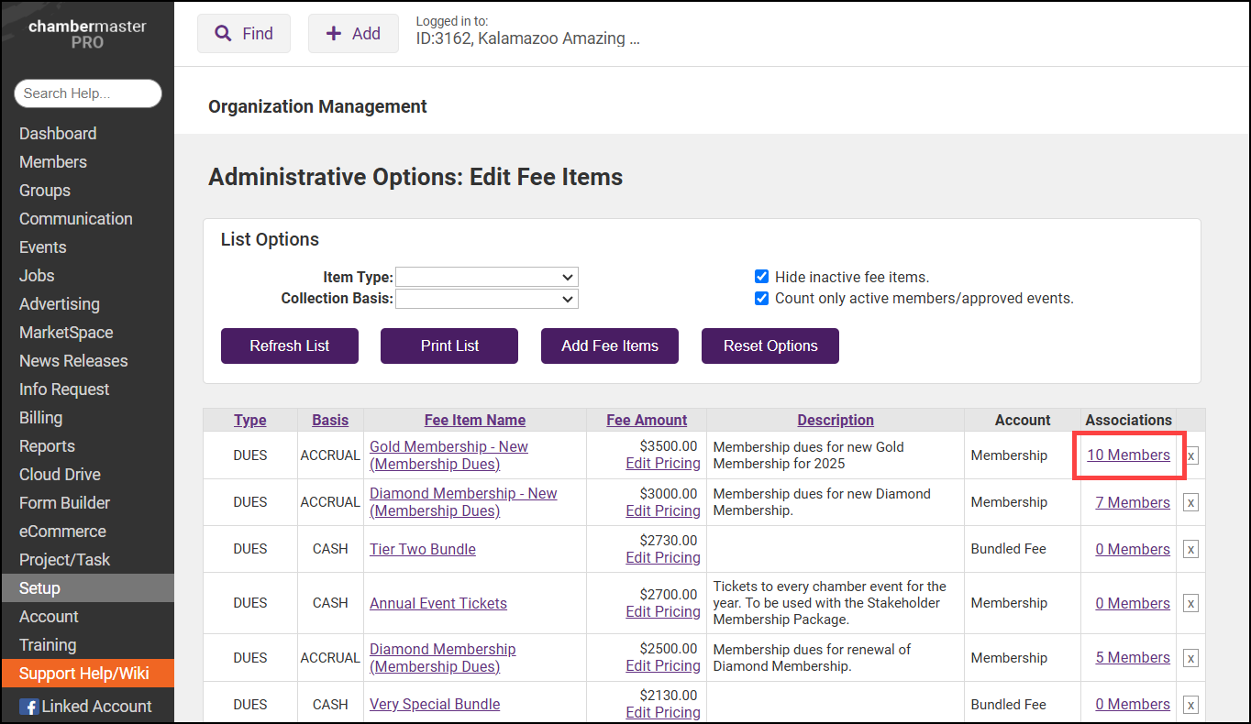This screenshot has width=1251, height=724.
Task: Open Billing in the sidebar
Action: tap(41, 418)
